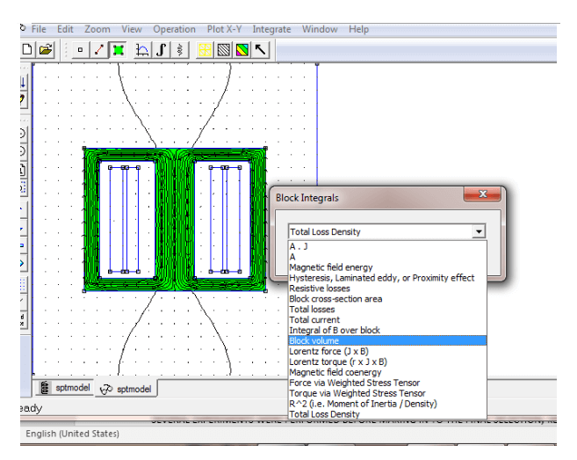Click the integral symbol toolbar icon
The width and height of the screenshot is (577, 460).
162,50
